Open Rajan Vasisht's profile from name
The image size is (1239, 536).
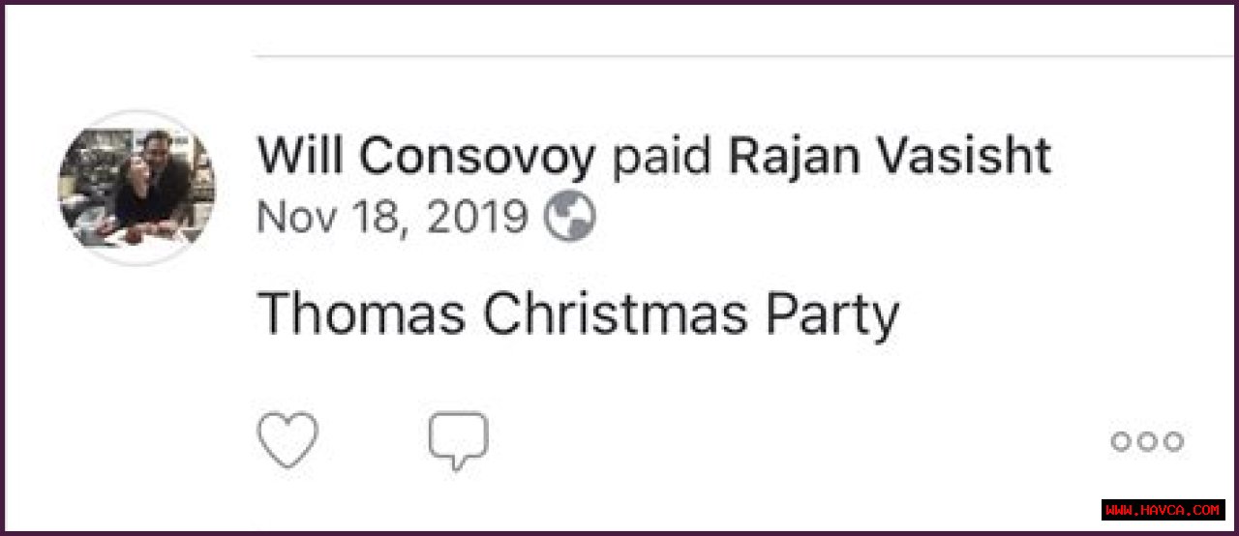(x=890, y=156)
